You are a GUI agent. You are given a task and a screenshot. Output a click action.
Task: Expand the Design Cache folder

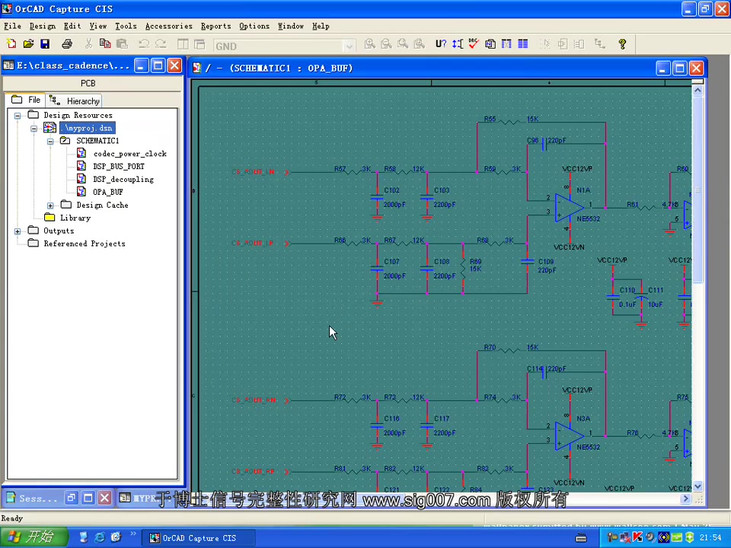coord(50,205)
